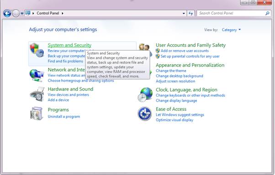This screenshot has width=275, height=175.
Task: Open Find and fix problems
Action: 65,61
